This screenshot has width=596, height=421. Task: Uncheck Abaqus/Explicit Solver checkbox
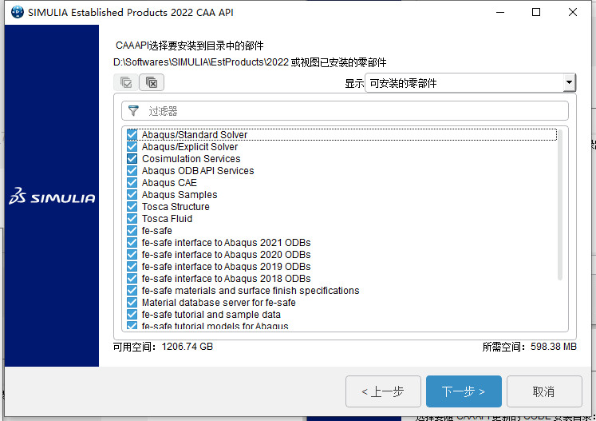tap(132, 146)
